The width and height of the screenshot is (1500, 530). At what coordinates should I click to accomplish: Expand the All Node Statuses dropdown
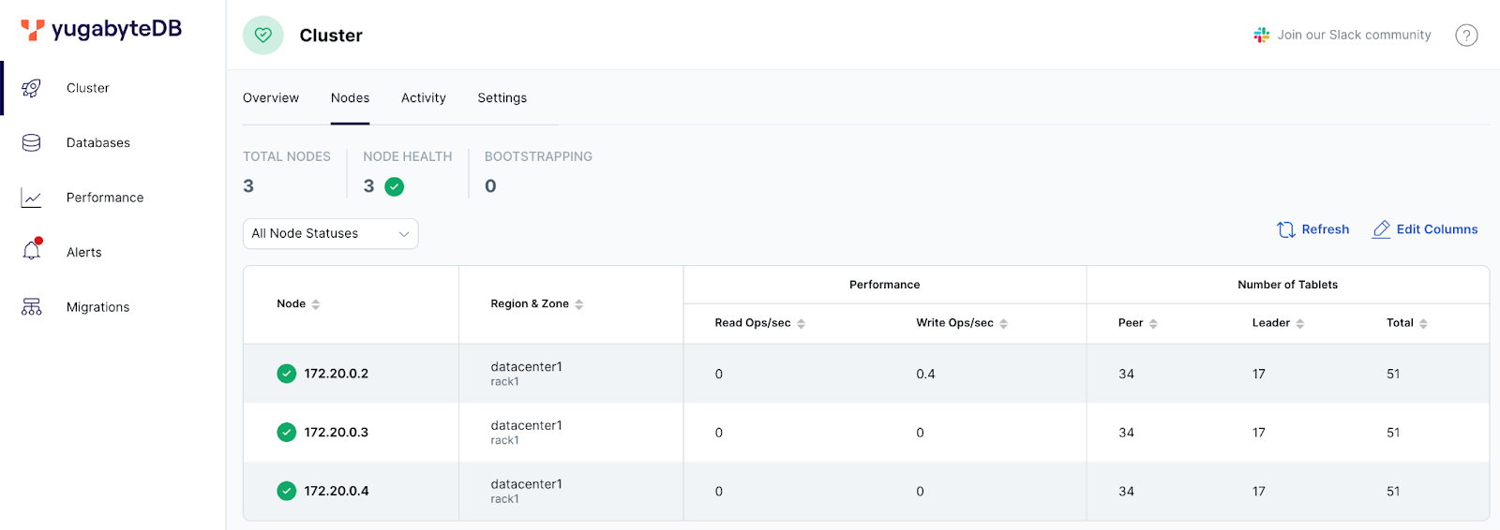(x=330, y=234)
